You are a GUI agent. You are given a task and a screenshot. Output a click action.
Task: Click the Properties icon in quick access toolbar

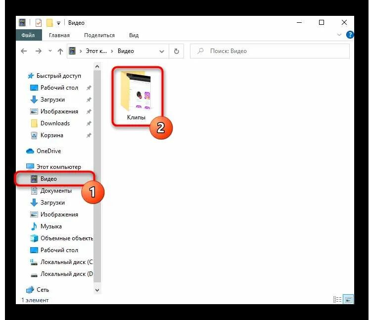(39, 23)
